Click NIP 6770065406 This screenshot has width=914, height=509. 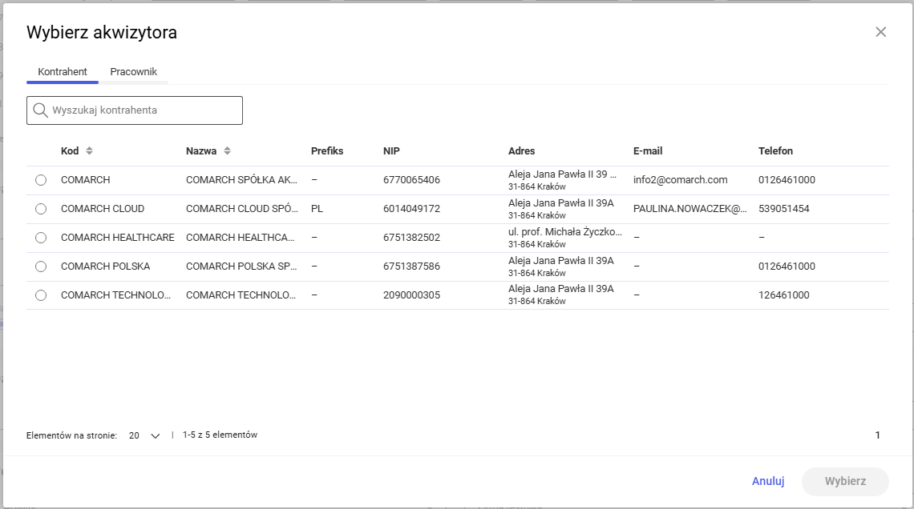coord(411,180)
